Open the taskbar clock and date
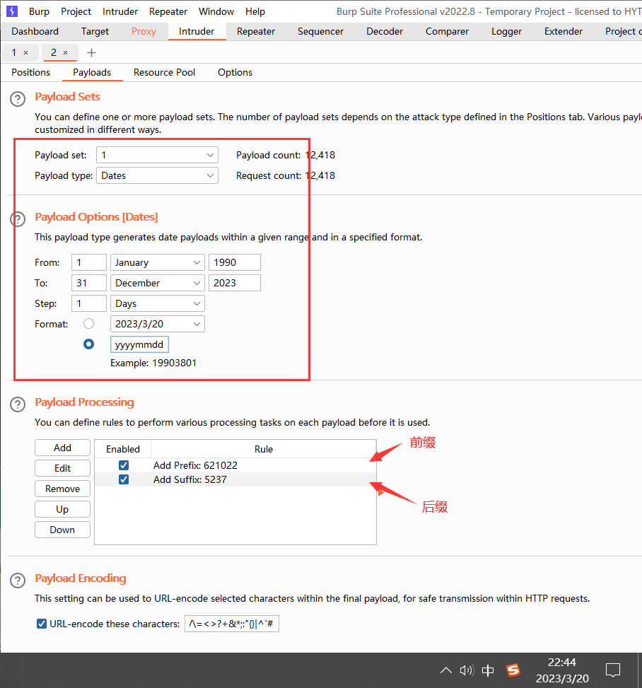This screenshot has width=642, height=688. point(562,670)
